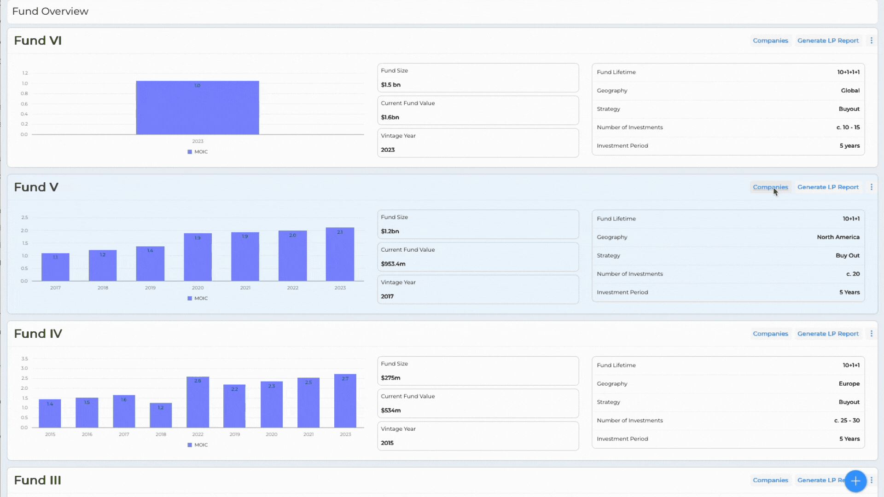Generate LP Report for Fund V
Viewport: 884px width, 497px height.
click(x=828, y=187)
